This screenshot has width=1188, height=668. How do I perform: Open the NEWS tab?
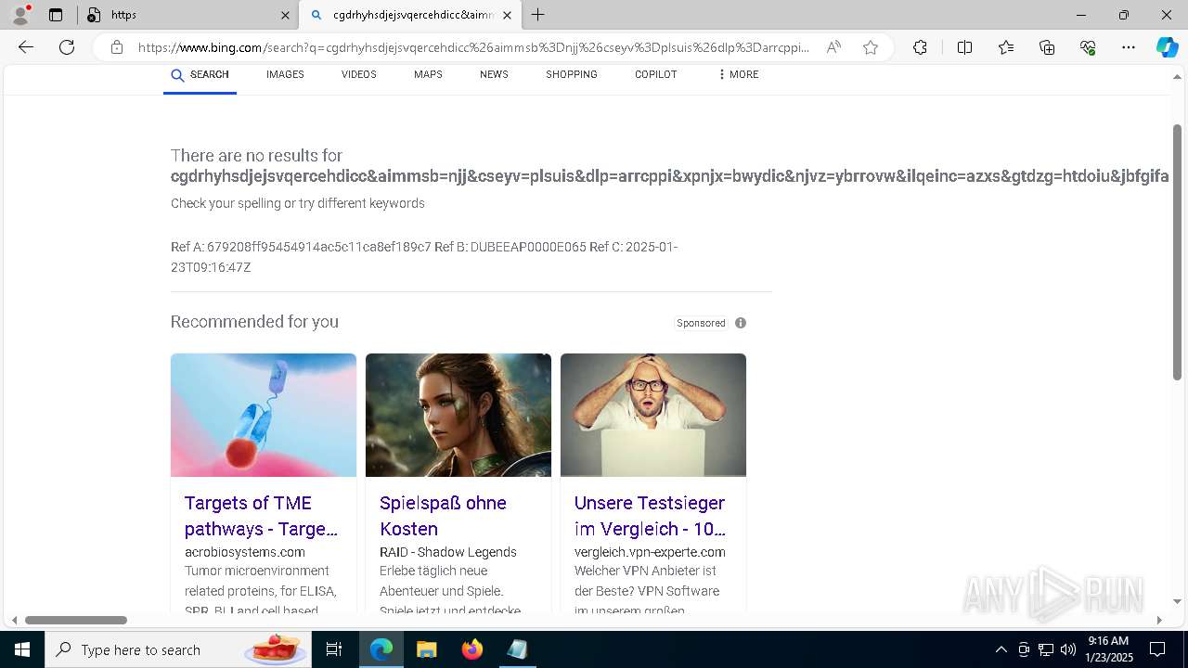point(494,74)
